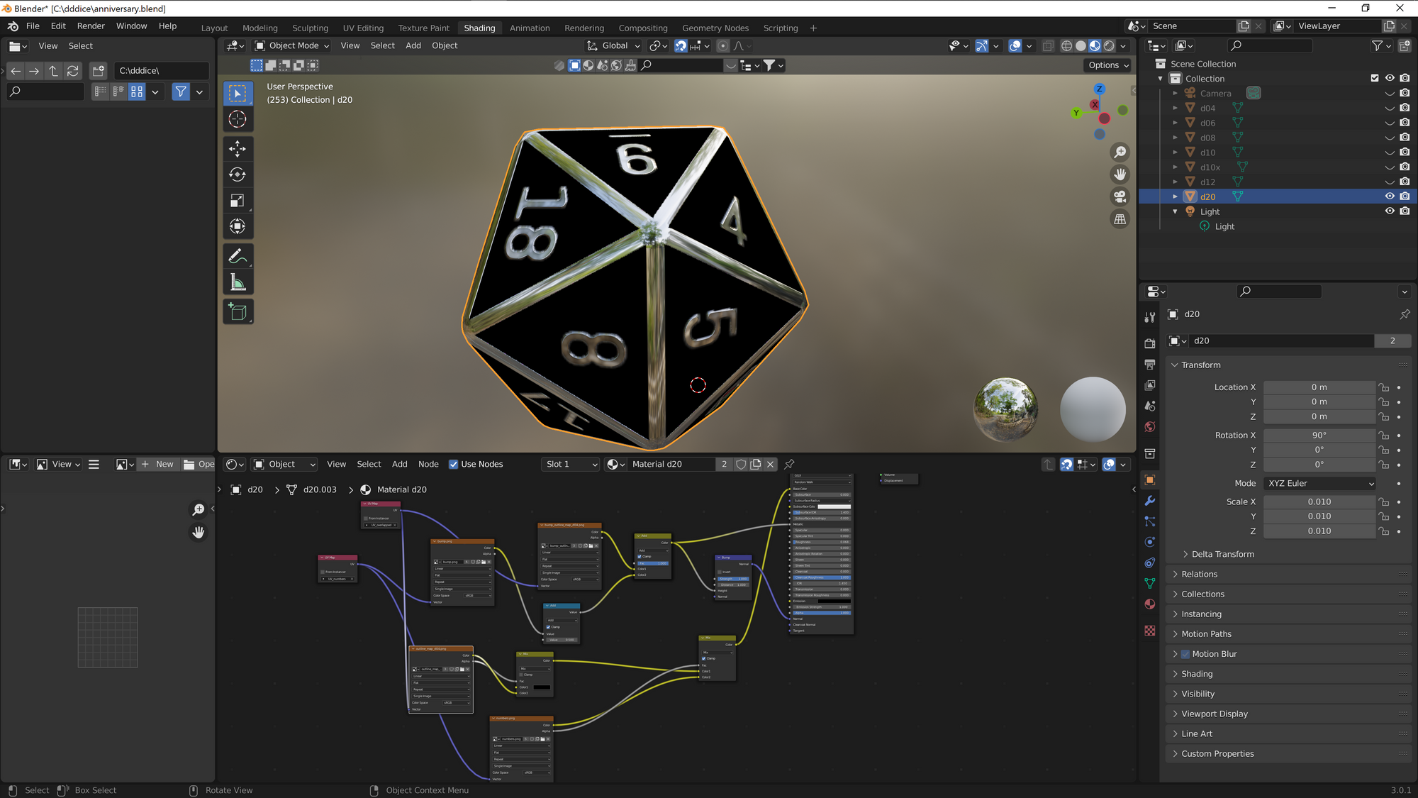Select the Measure tool
Viewport: 1418px width, 798px height.
coord(238,281)
